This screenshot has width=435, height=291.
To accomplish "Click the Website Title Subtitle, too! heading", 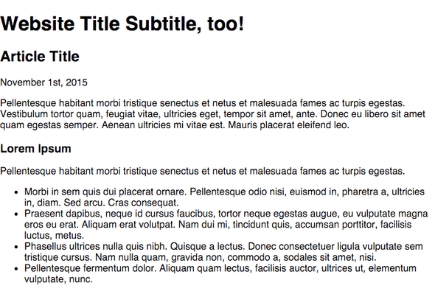I will coord(122,24).
